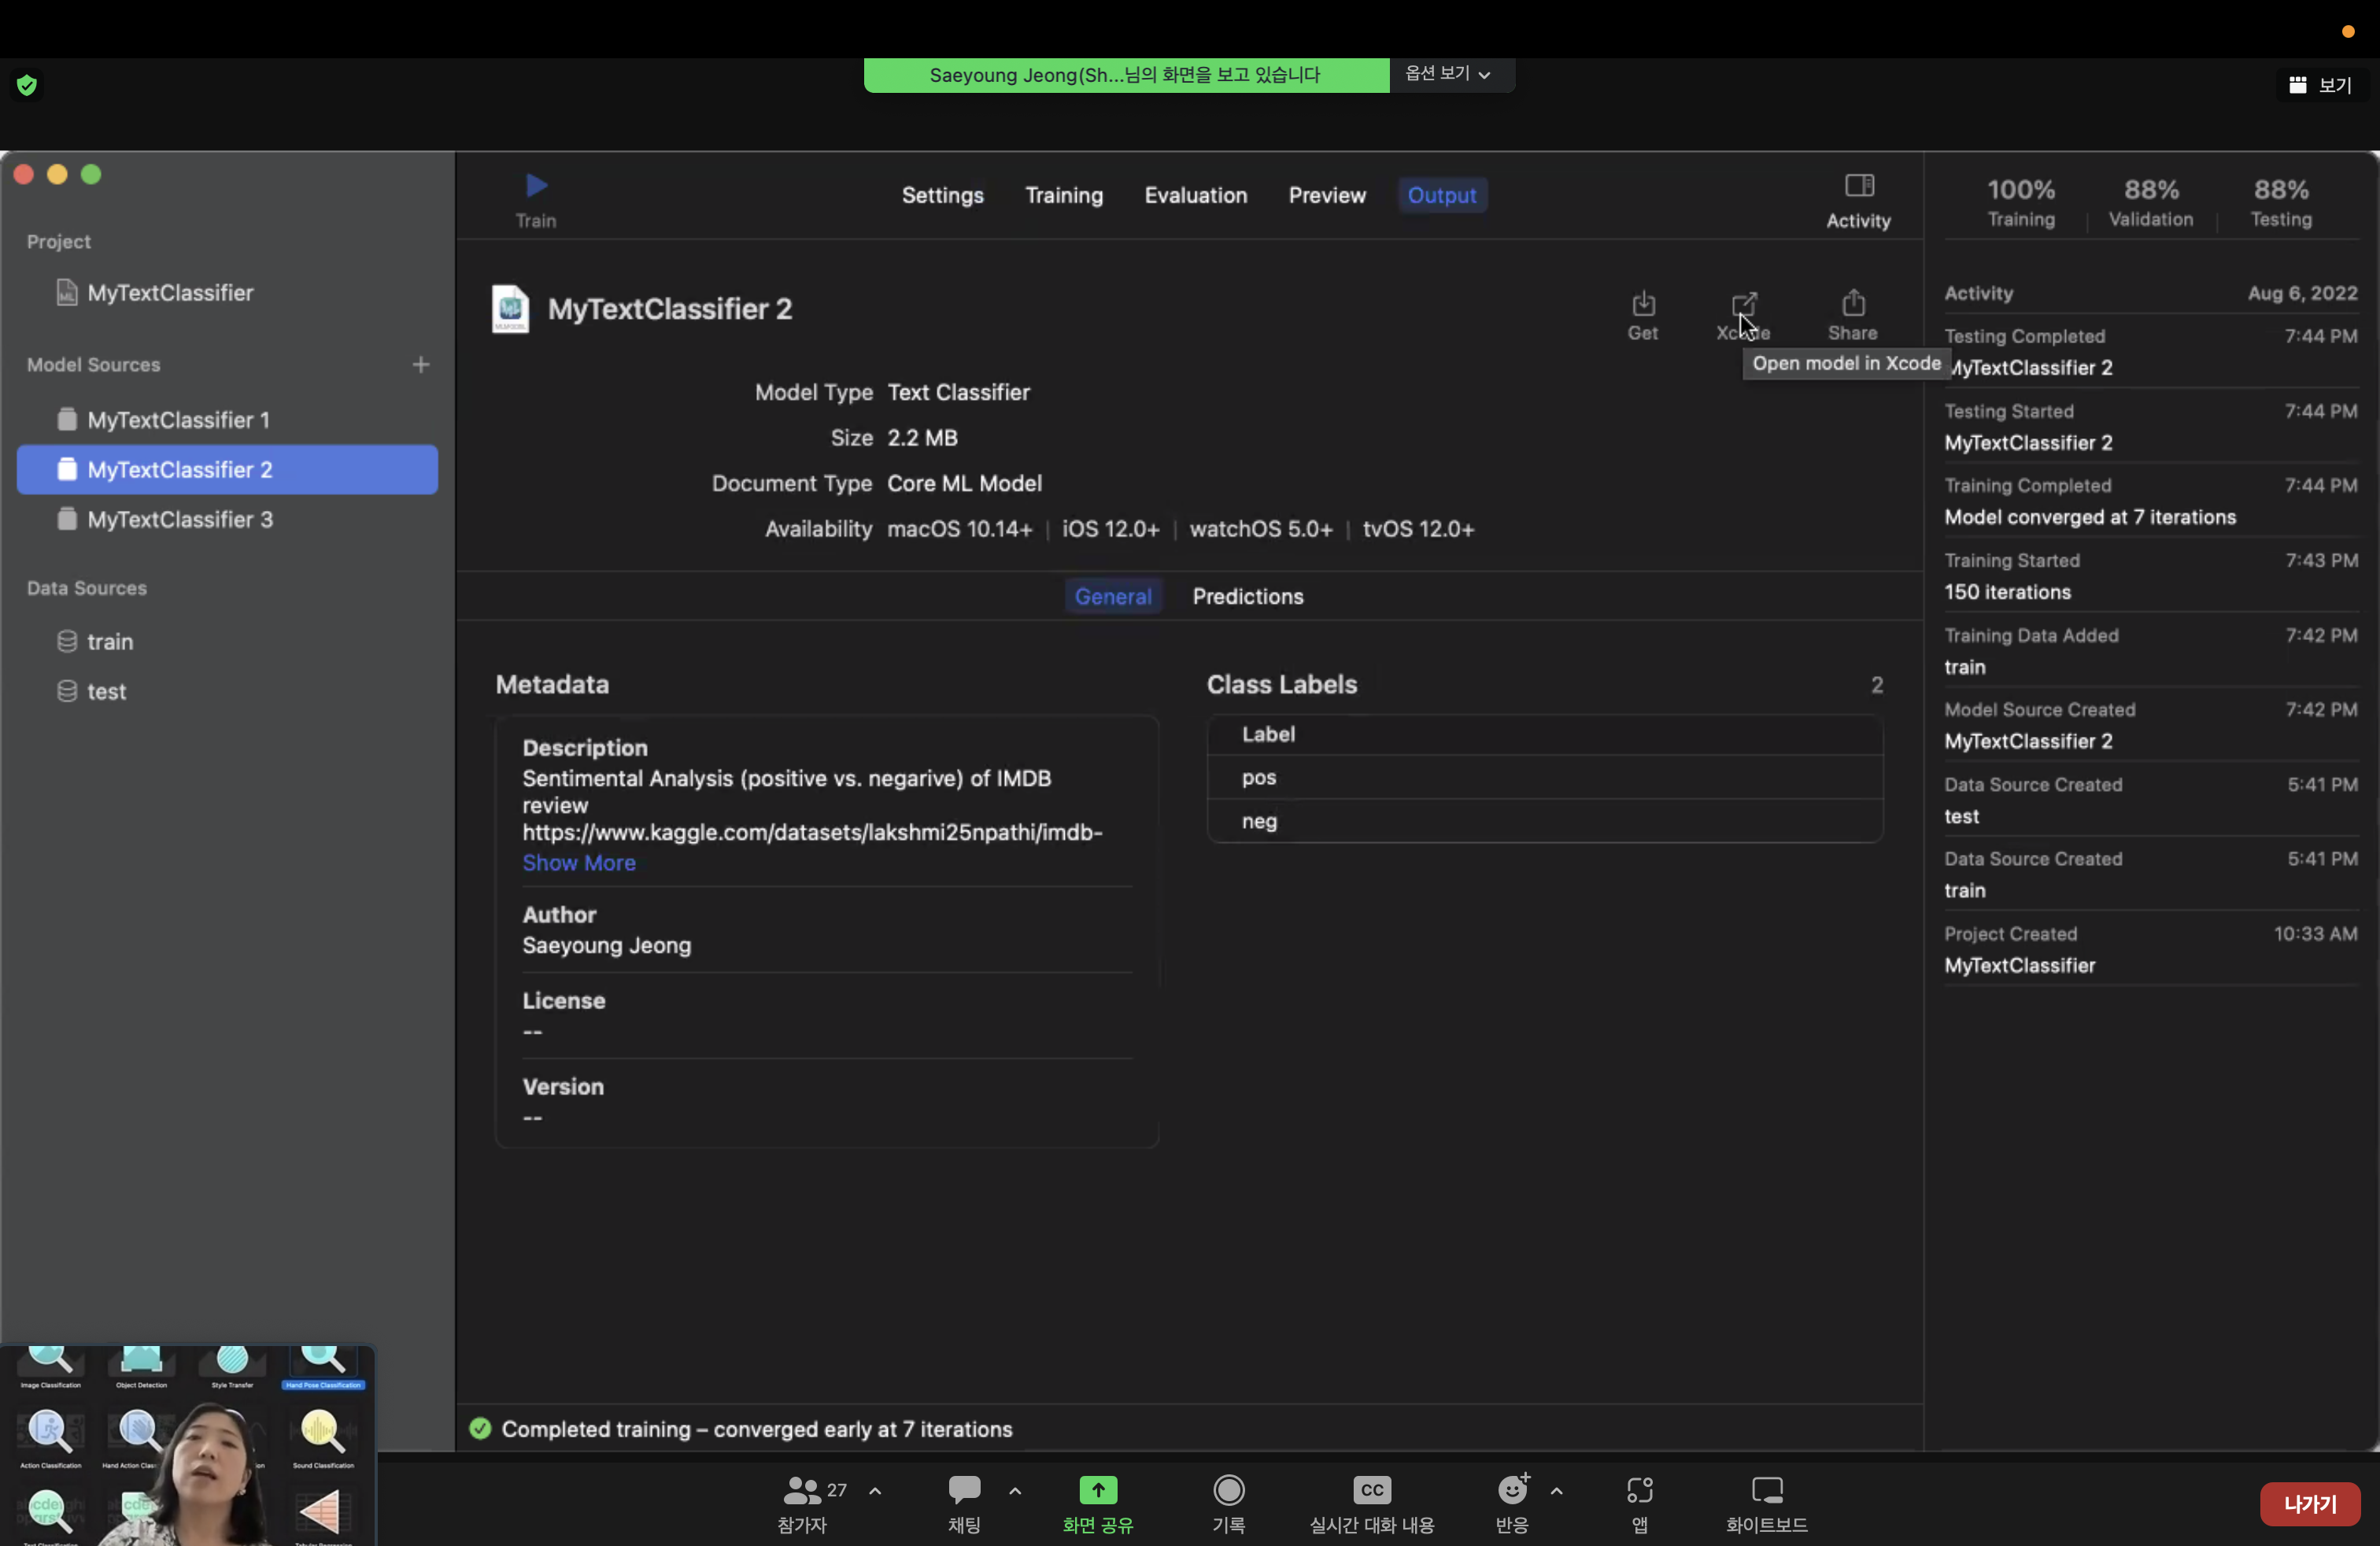This screenshot has width=2380, height=1546.
Task: Click the License metadata field
Action: [x=826, y=1017]
